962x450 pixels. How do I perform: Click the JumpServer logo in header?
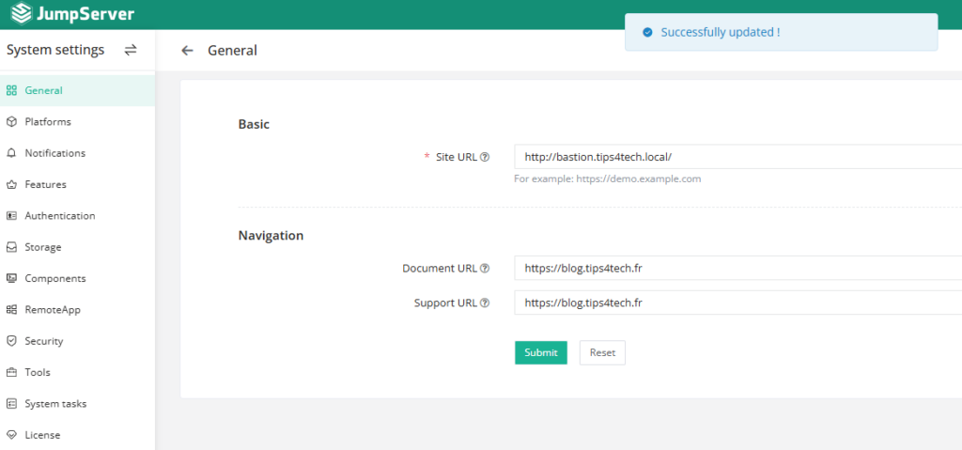71,14
